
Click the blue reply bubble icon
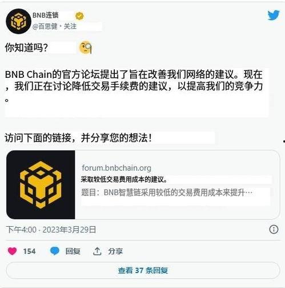pyautogui.click(x=55, y=251)
